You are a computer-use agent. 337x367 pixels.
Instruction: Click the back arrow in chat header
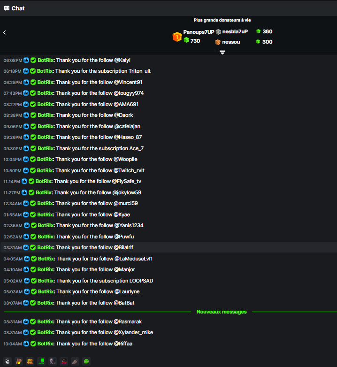4,32
